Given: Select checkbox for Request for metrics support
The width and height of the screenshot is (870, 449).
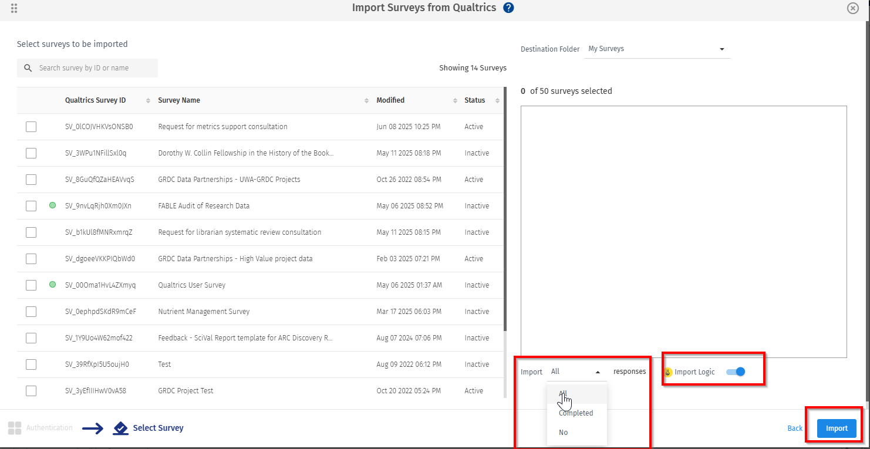Looking at the screenshot, I should (x=31, y=127).
